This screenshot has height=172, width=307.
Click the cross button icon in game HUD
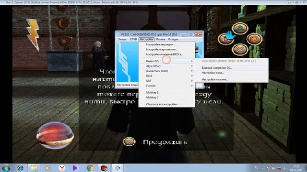pos(240,50)
